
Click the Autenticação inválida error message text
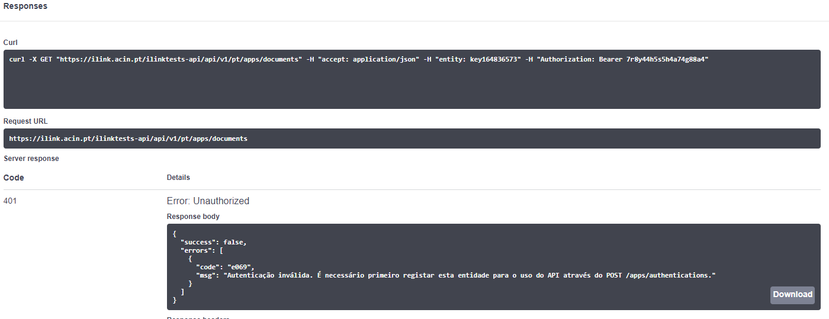[468, 275]
